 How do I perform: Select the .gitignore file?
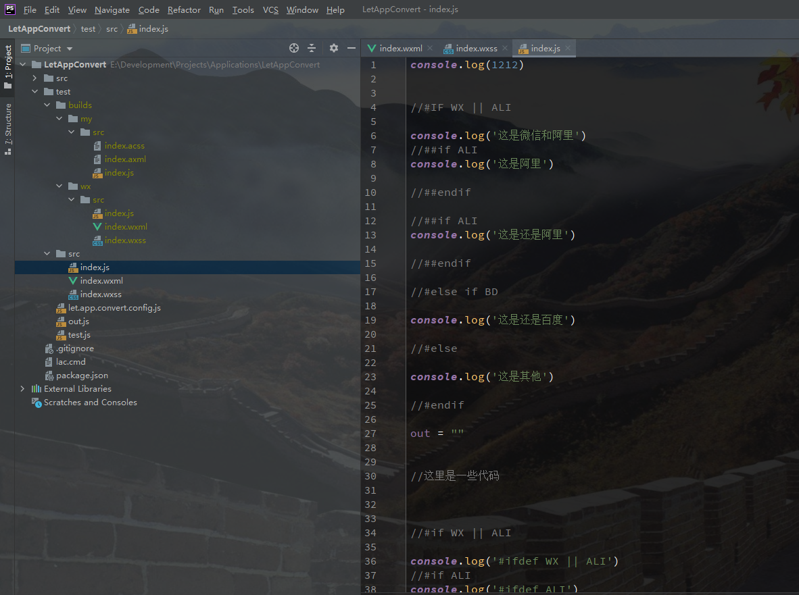[x=74, y=348]
